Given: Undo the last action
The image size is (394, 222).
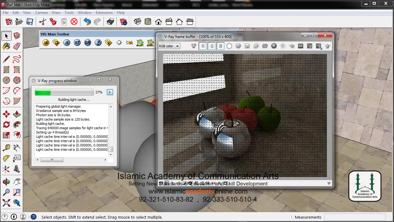Looking at the screenshot, I should pos(87,22).
